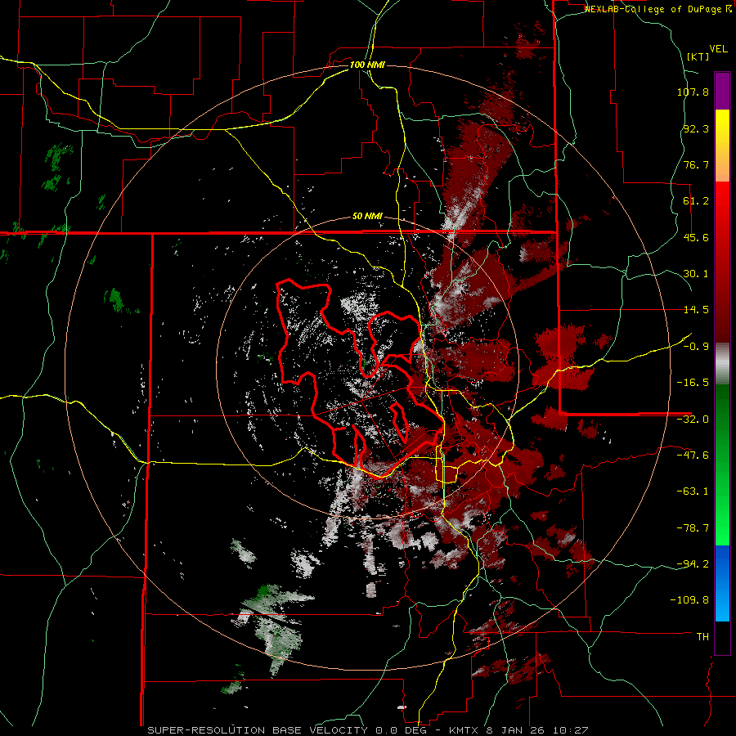Image resolution: width=736 pixels, height=736 pixels.
Task: Click the 30.1 velocity scale value
Action: tap(696, 274)
